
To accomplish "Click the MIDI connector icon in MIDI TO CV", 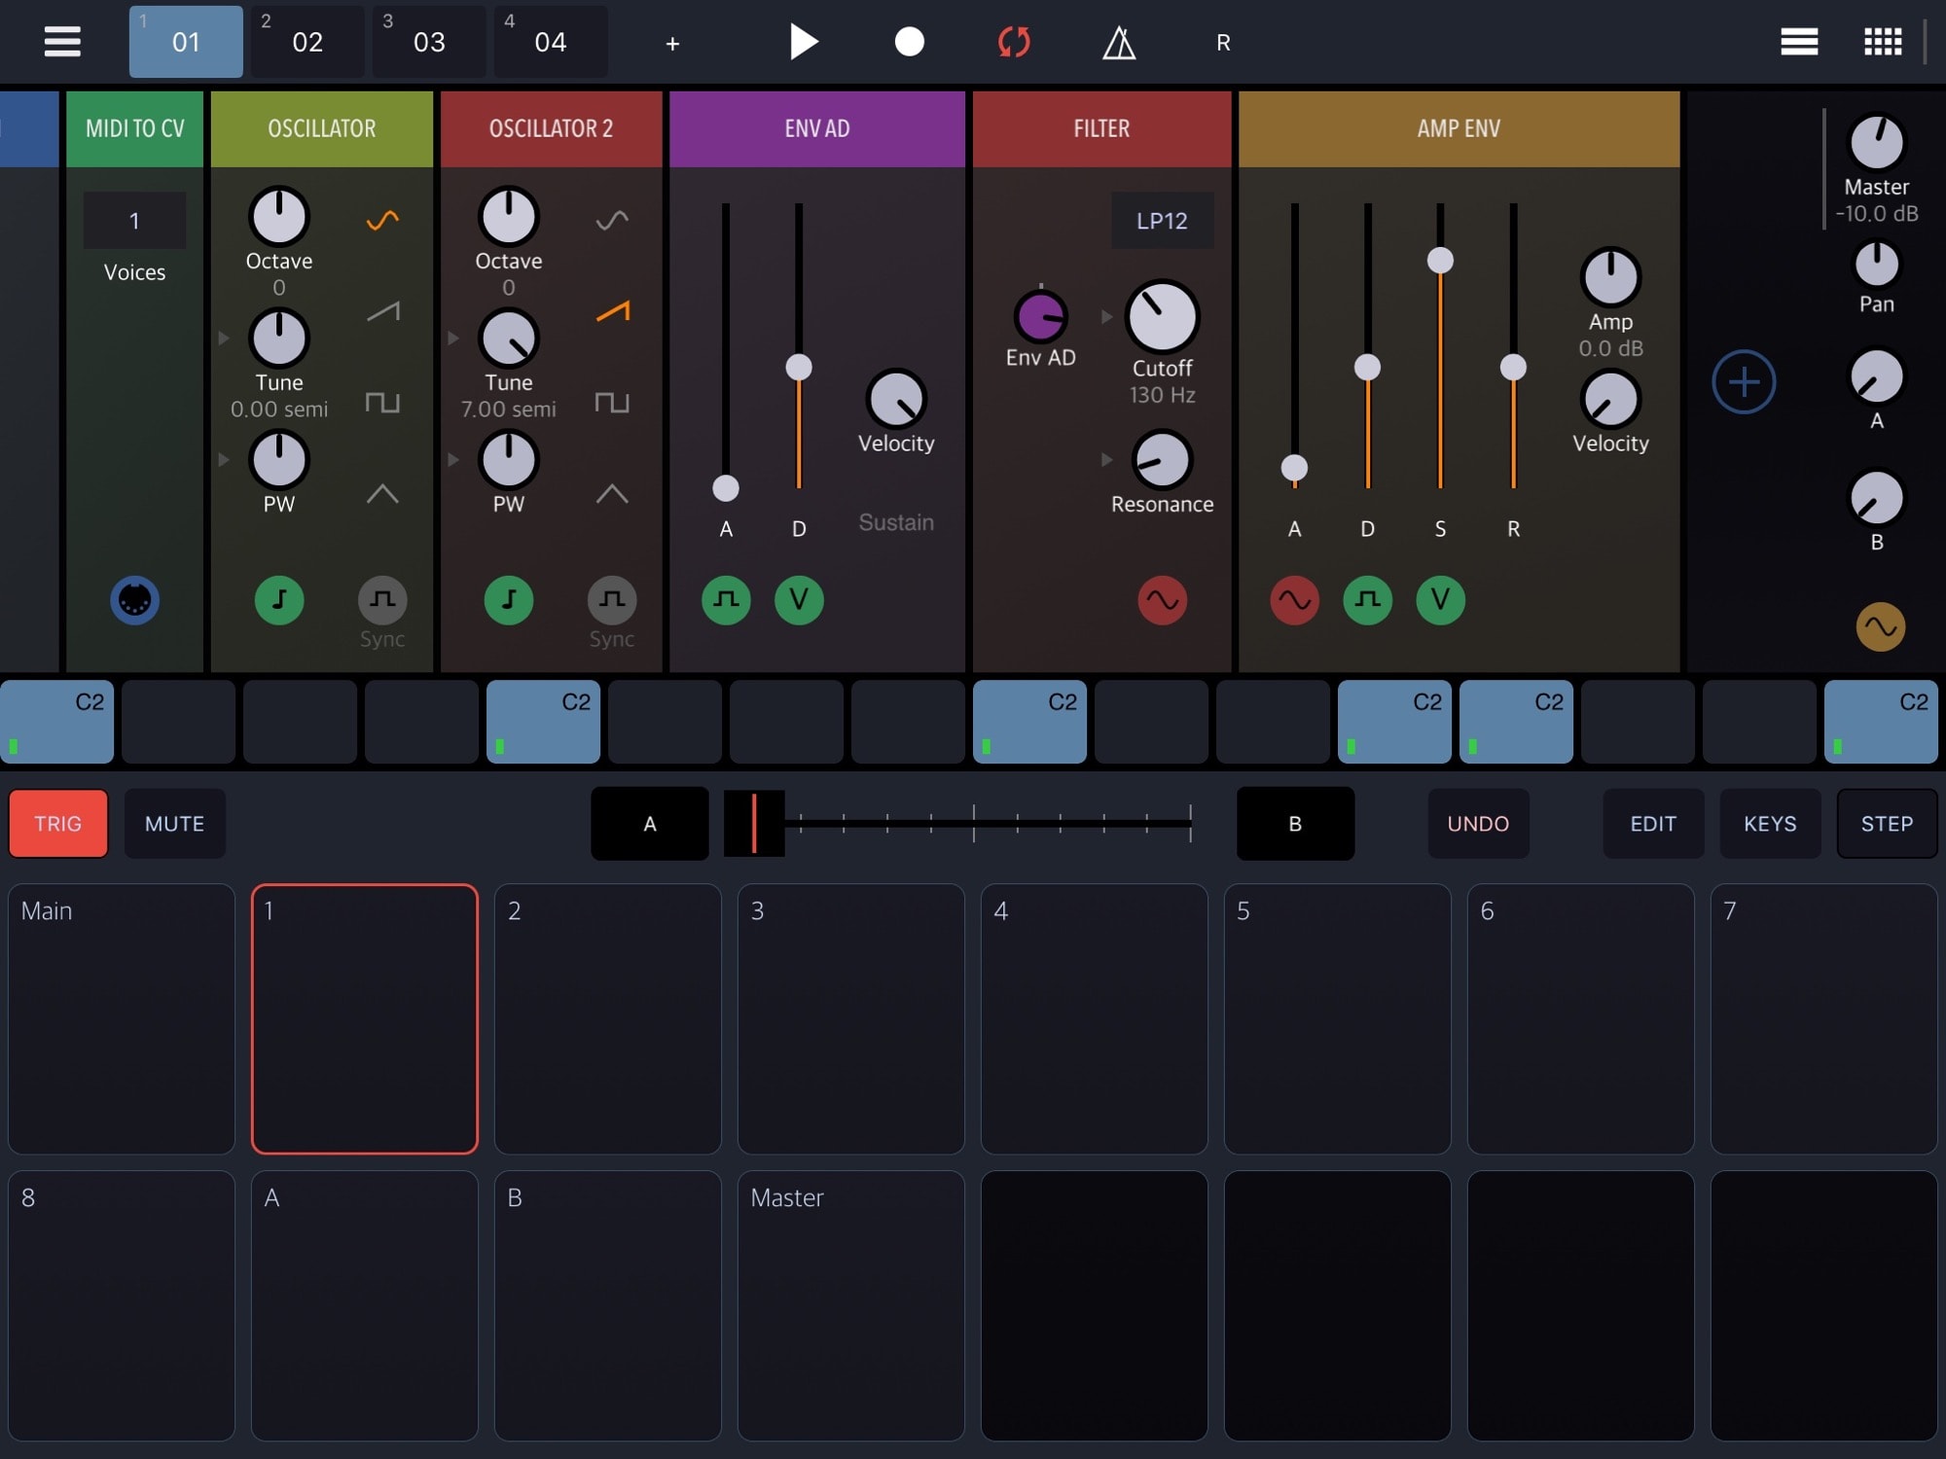I will (x=134, y=600).
